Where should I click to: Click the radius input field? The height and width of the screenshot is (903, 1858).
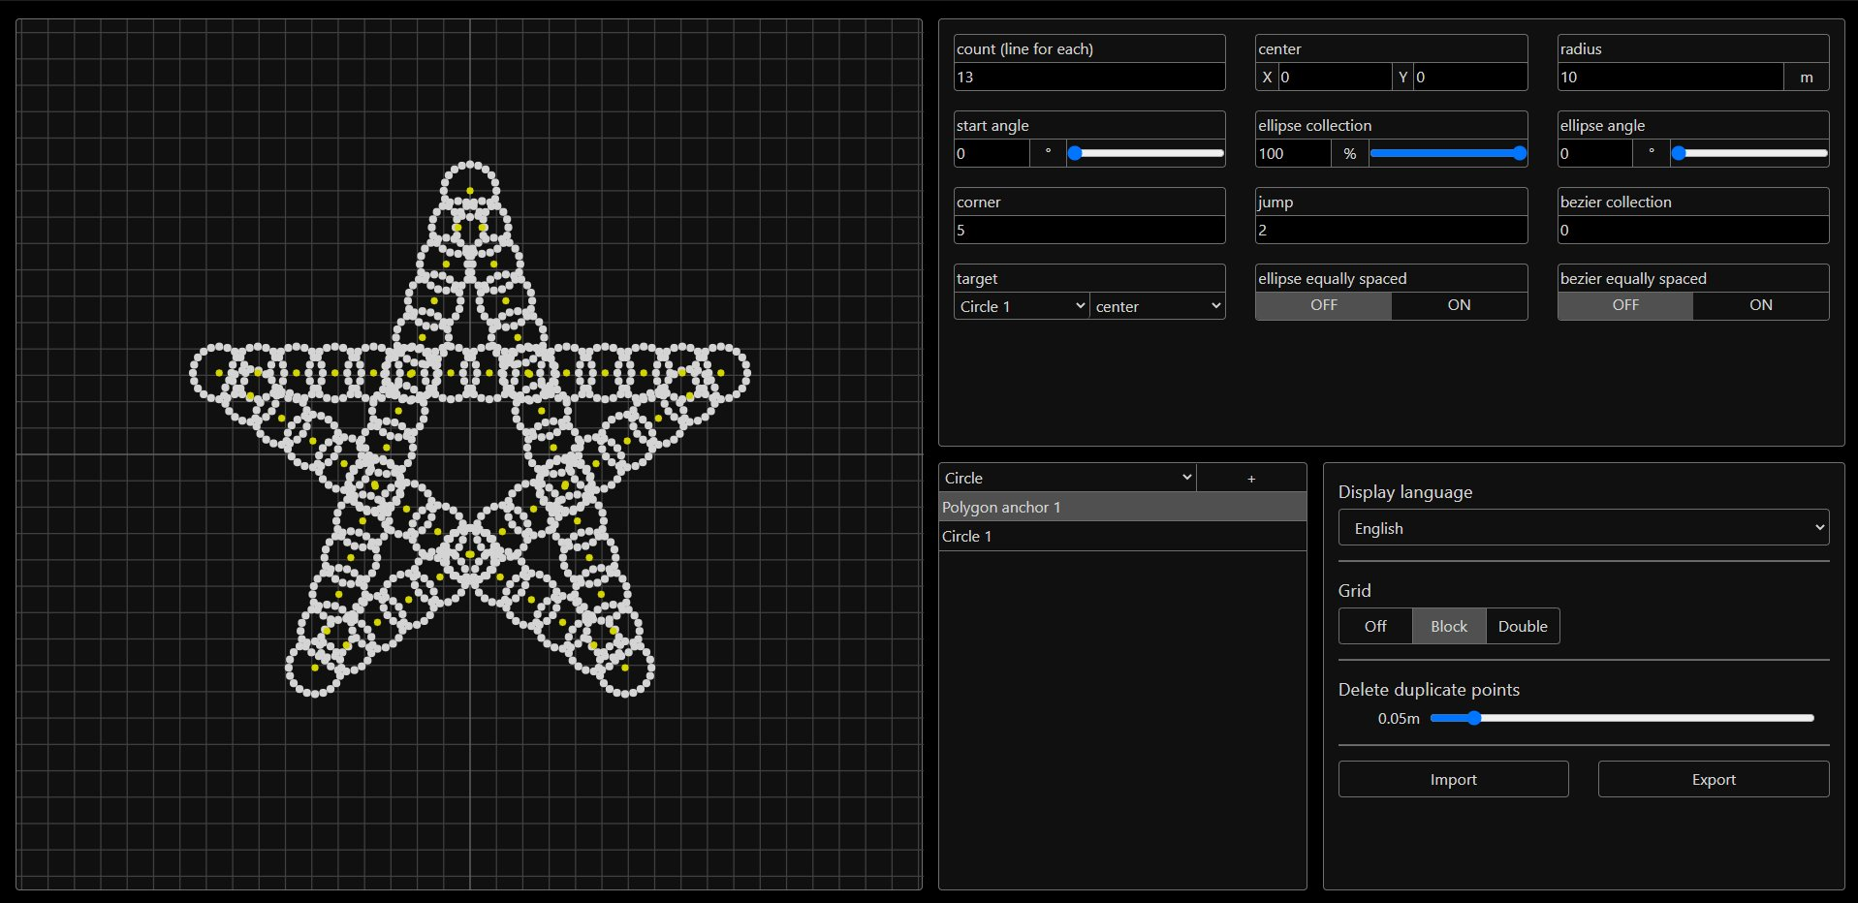point(1670,77)
